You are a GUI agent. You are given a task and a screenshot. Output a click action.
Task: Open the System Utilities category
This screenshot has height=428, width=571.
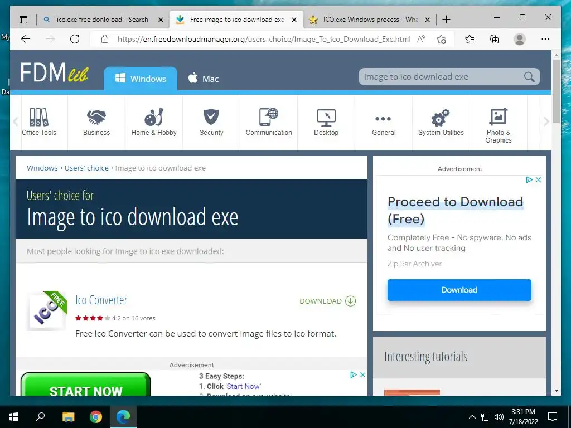point(441,122)
